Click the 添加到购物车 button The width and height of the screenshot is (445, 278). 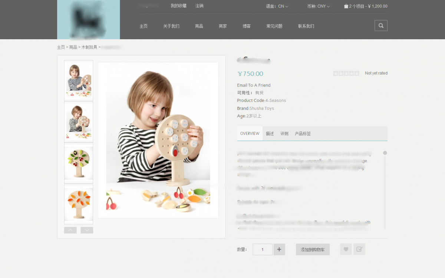pos(313,249)
